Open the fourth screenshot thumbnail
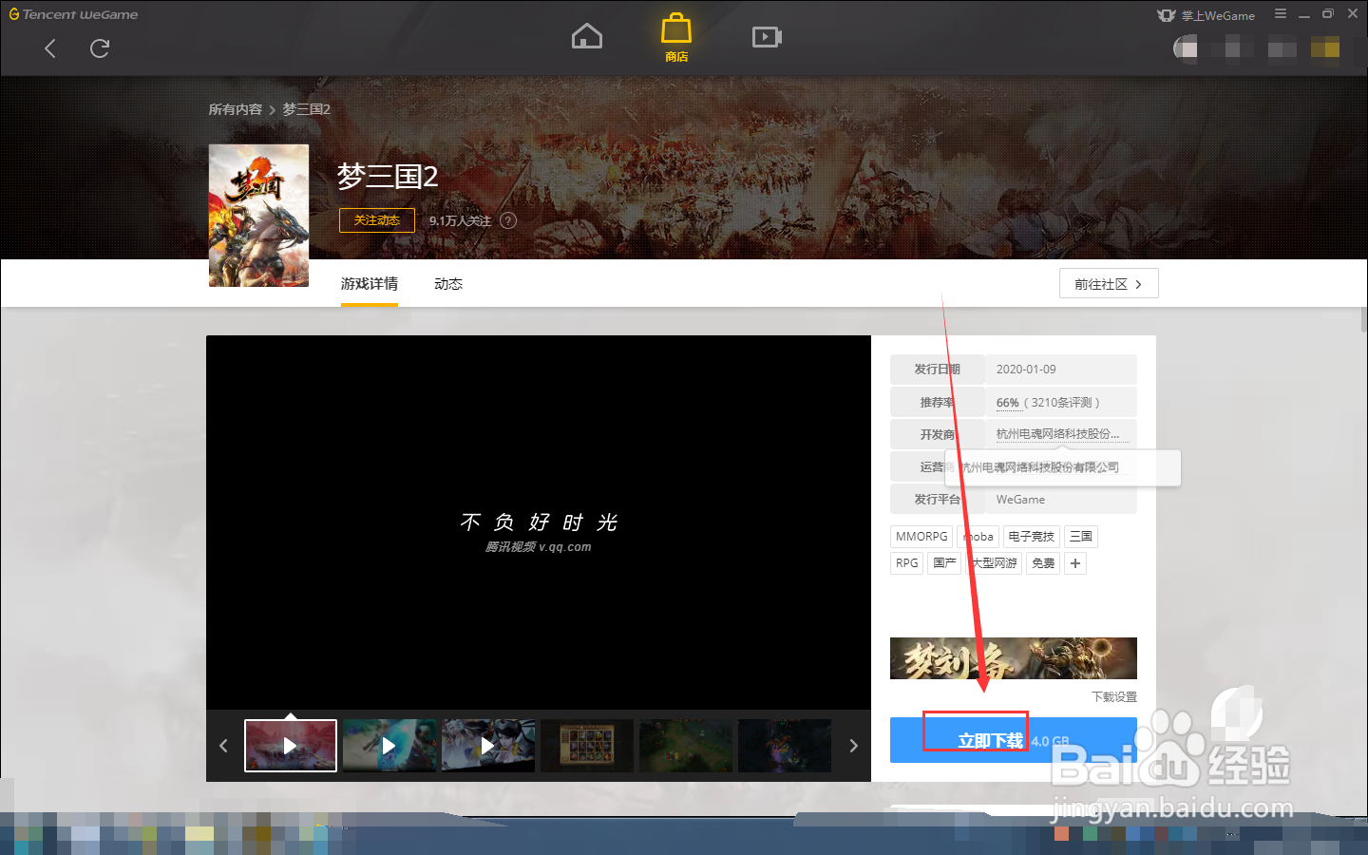This screenshot has width=1368, height=855. (587, 746)
